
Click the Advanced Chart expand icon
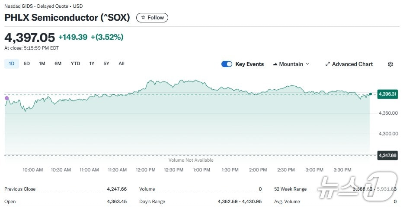point(328,64)
